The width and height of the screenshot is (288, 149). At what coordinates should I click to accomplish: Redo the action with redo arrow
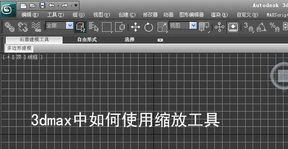tap(65, 6)
